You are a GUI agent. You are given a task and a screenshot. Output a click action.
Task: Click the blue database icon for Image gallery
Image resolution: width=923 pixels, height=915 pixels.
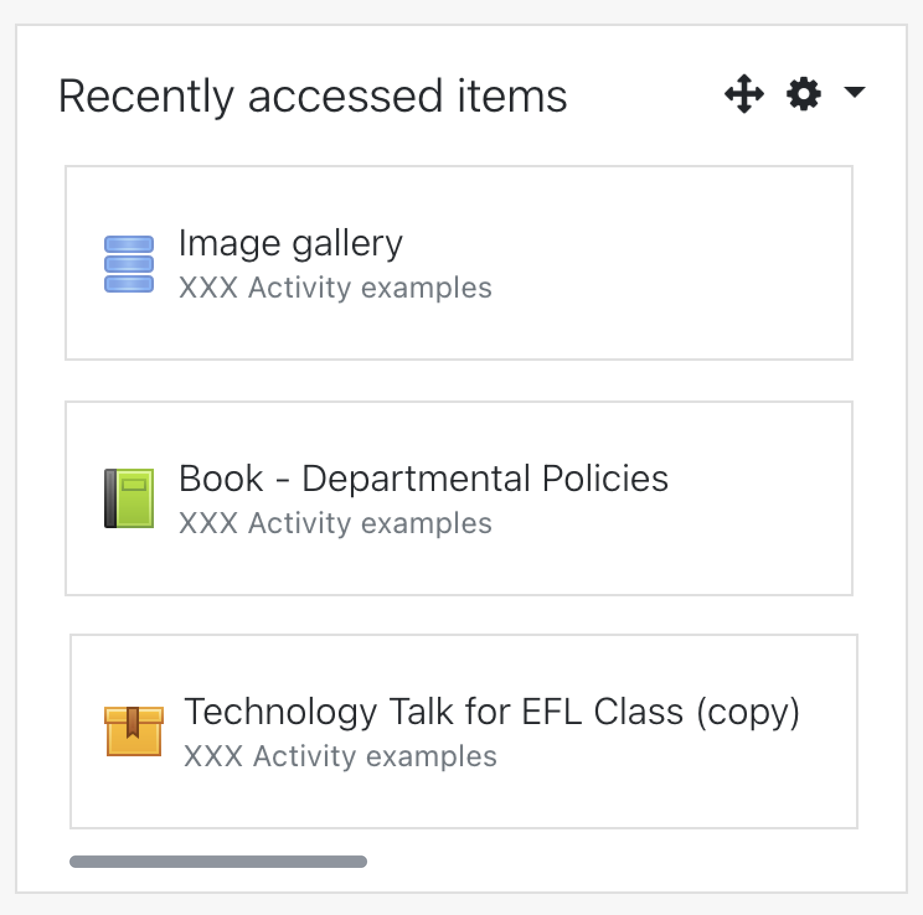click(x=128, y=263)
